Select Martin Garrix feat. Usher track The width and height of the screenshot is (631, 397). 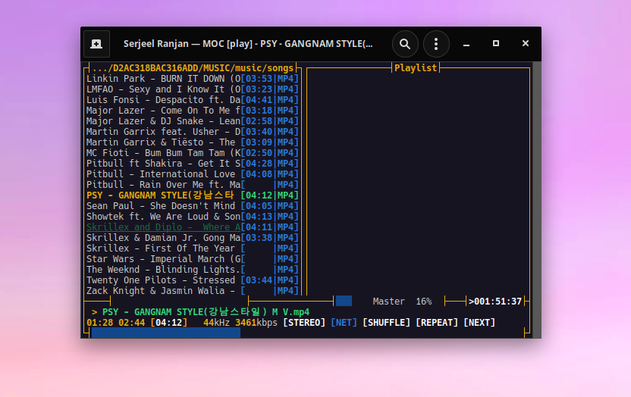[193, 132]
